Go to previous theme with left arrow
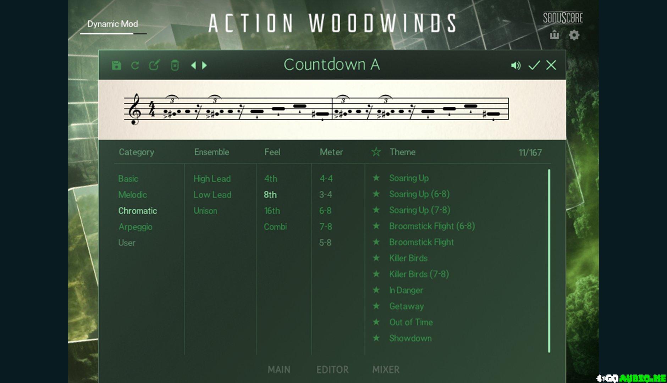Image resolution: width=667 pixels, height=383 pixels. tap(193, 65)
